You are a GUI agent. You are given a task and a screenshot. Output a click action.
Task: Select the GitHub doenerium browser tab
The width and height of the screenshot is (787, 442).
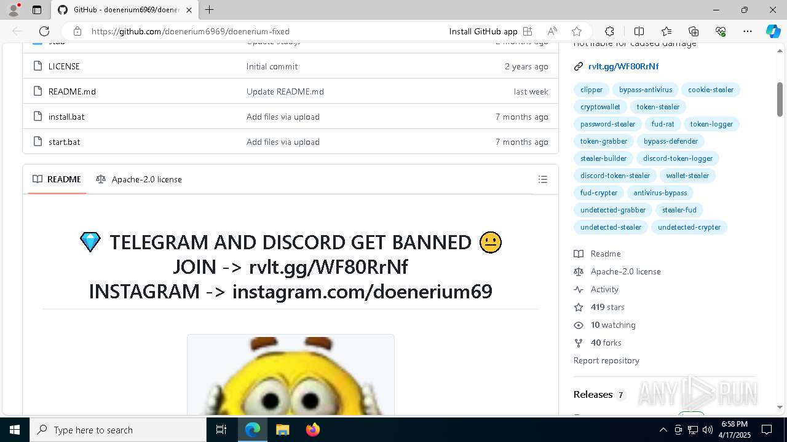[125, 10]
